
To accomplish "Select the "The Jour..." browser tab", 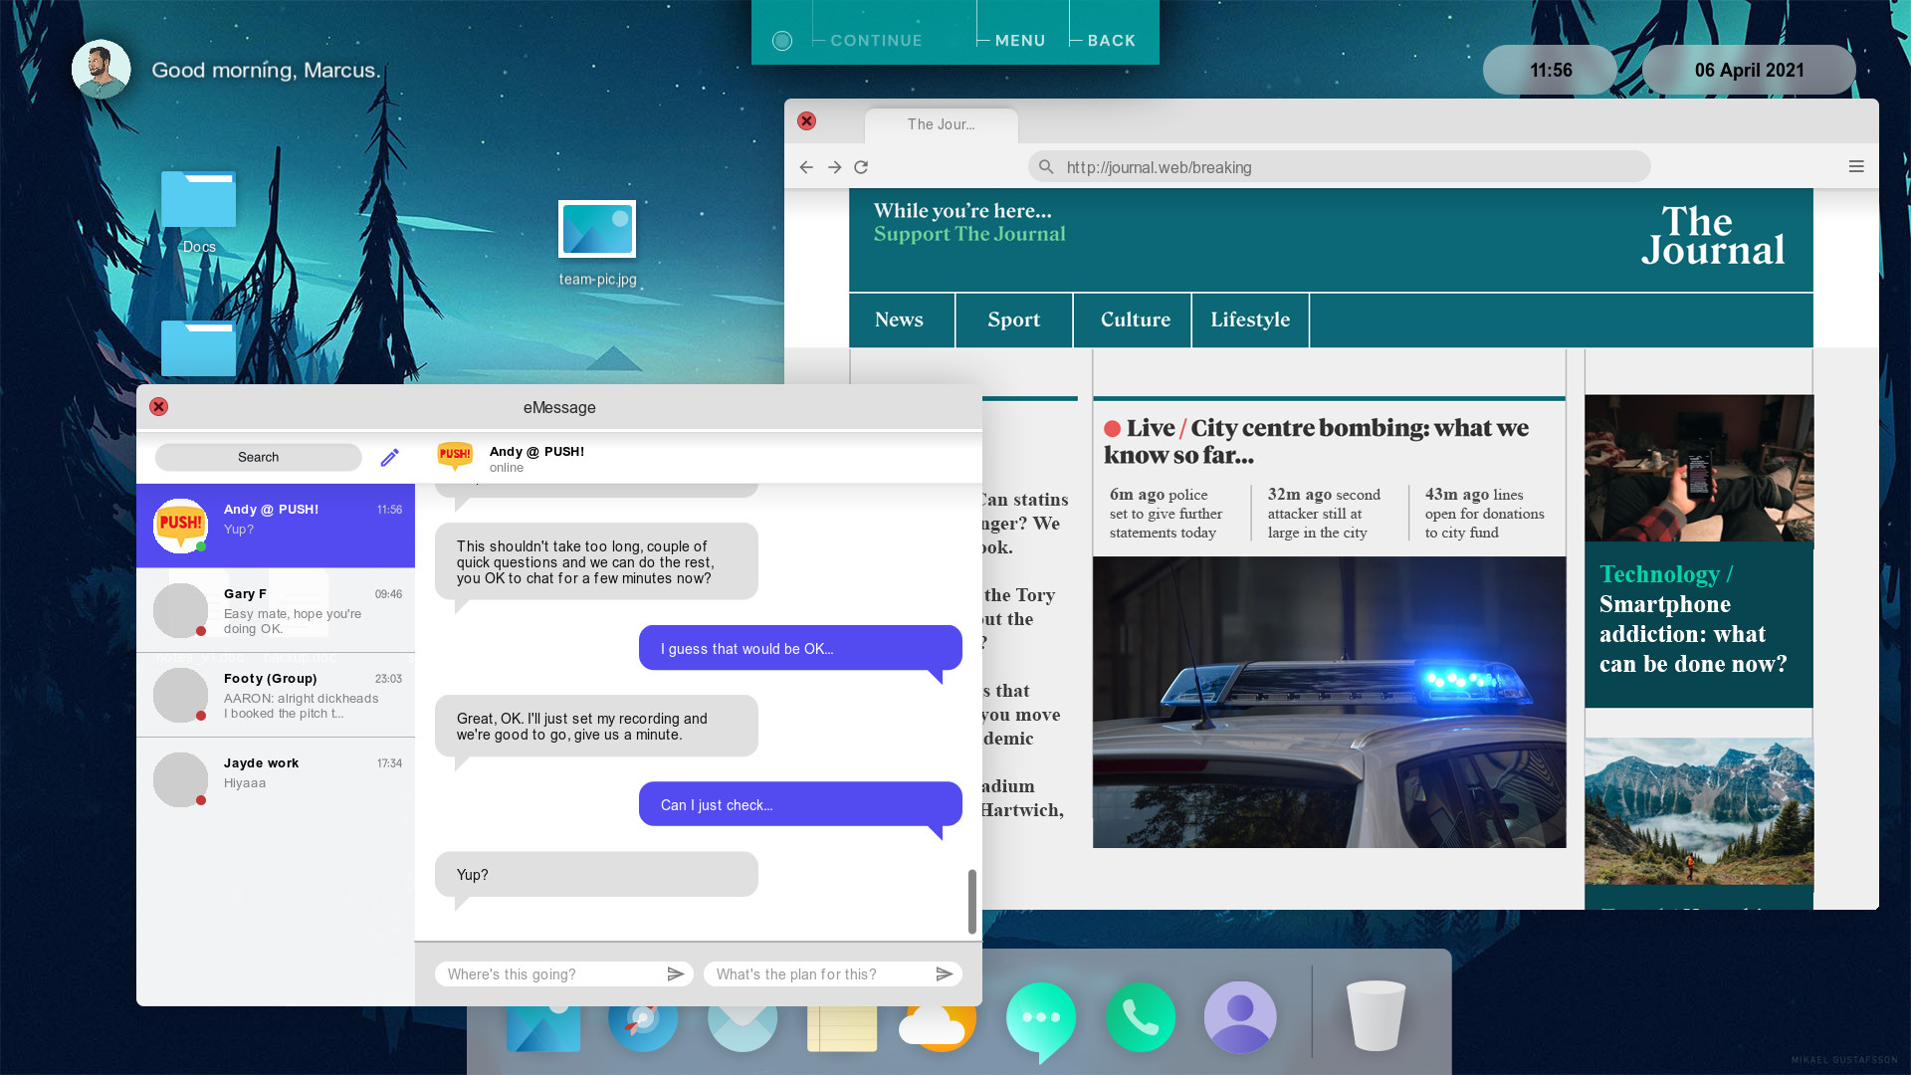I will [941, 124].
